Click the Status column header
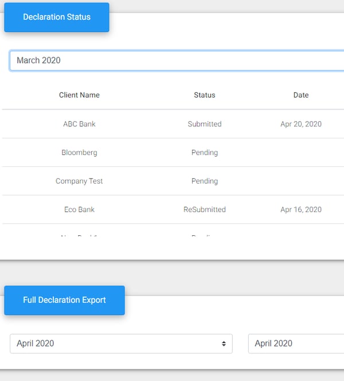Screen dimensions: 344x381 click(x=205, y=95)
